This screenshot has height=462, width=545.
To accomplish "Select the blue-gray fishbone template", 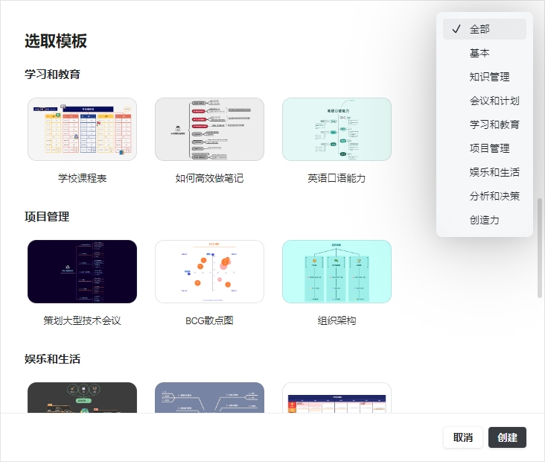I will click(x=210, y=398).
